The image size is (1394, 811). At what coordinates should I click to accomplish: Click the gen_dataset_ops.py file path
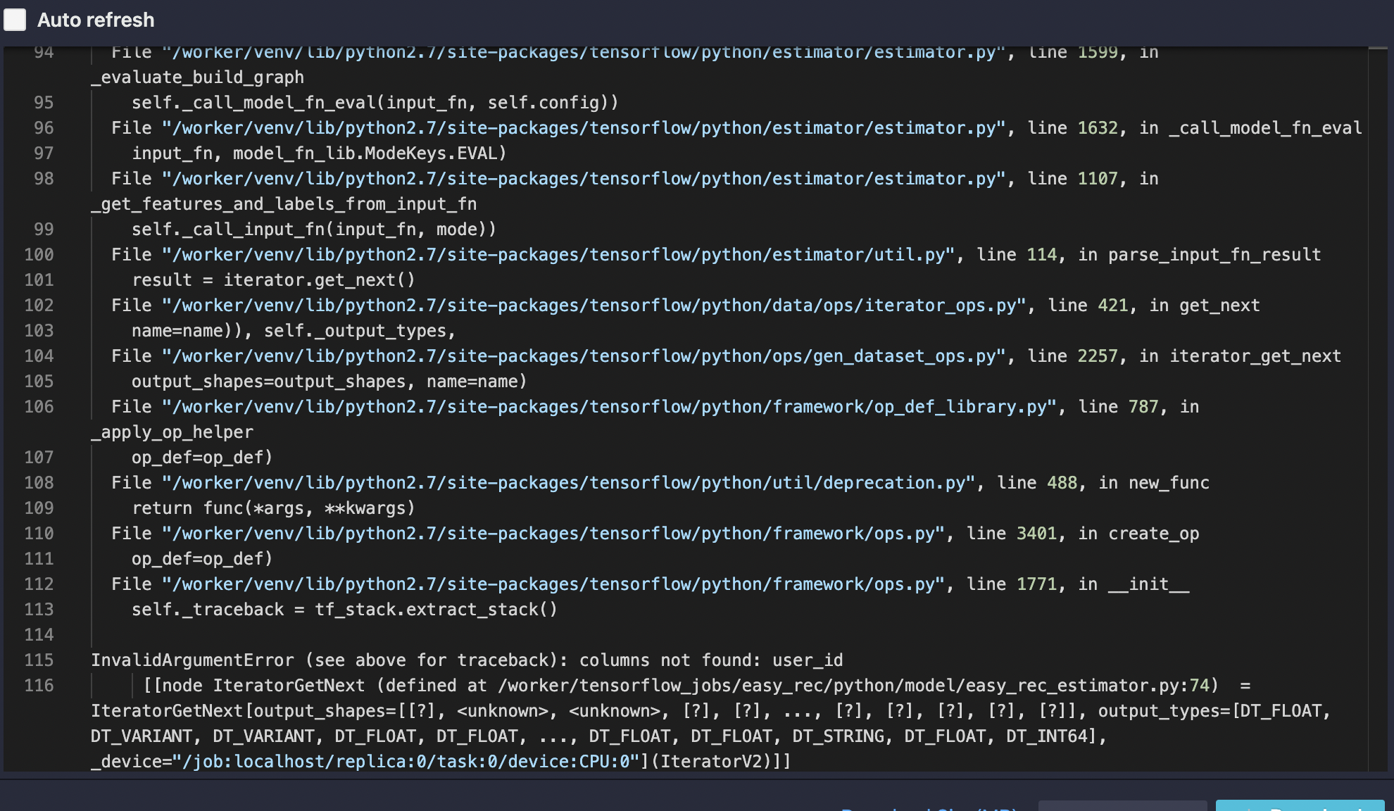point(584,356)
